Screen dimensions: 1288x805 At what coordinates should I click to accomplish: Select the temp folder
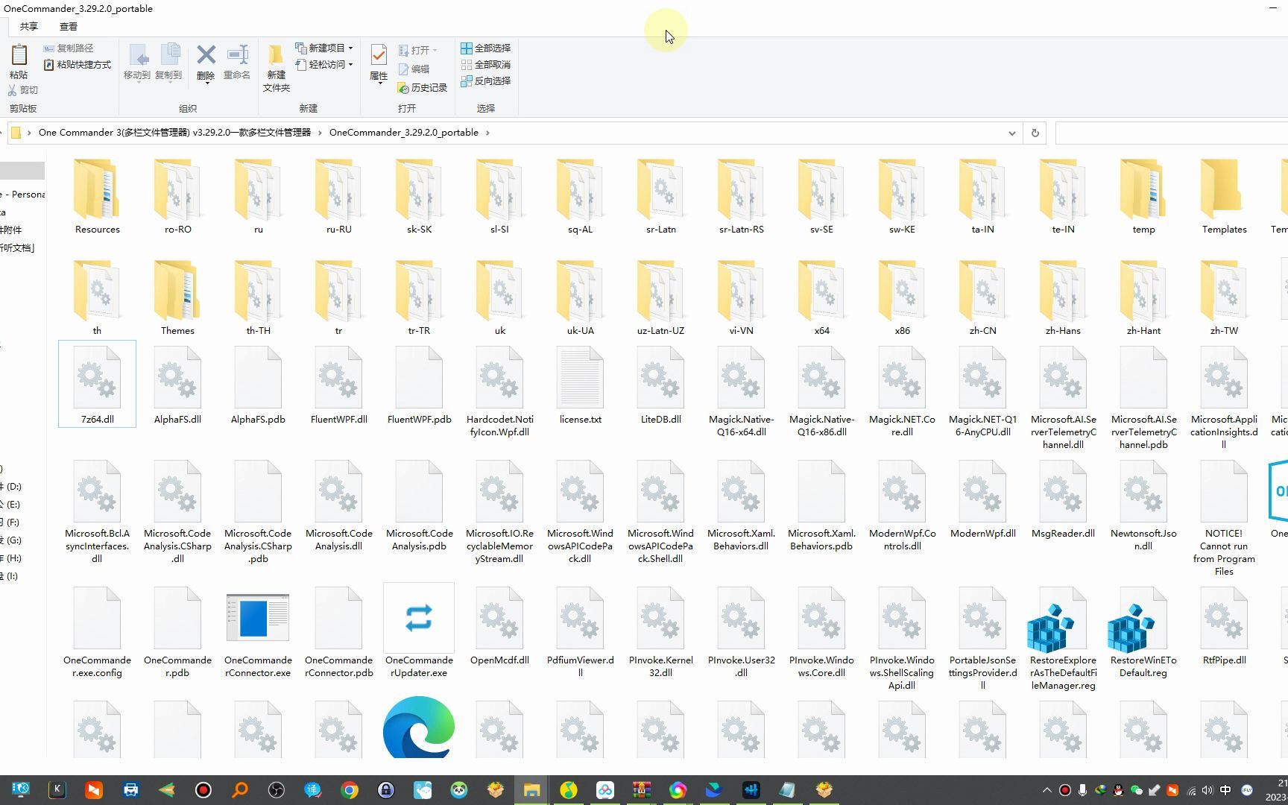tap(1143, 198)
